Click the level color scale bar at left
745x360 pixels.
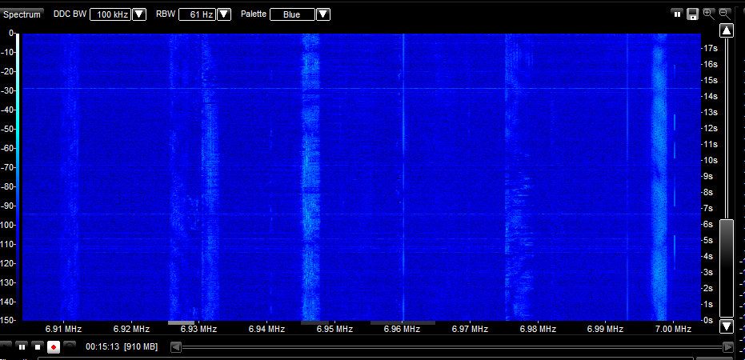(18, 177)
